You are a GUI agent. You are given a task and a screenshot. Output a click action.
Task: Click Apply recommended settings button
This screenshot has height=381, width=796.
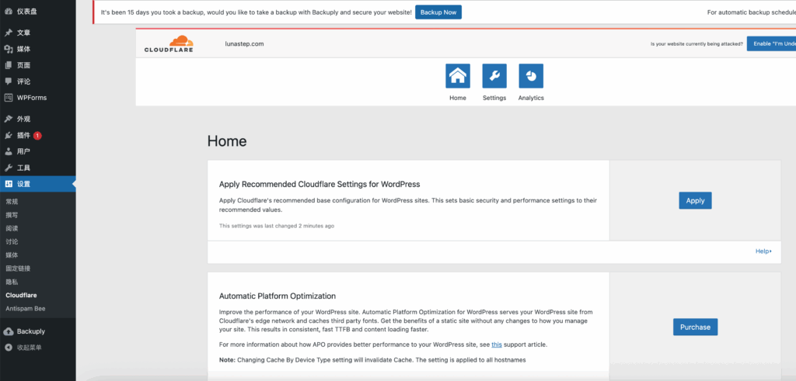click(695, 201)
